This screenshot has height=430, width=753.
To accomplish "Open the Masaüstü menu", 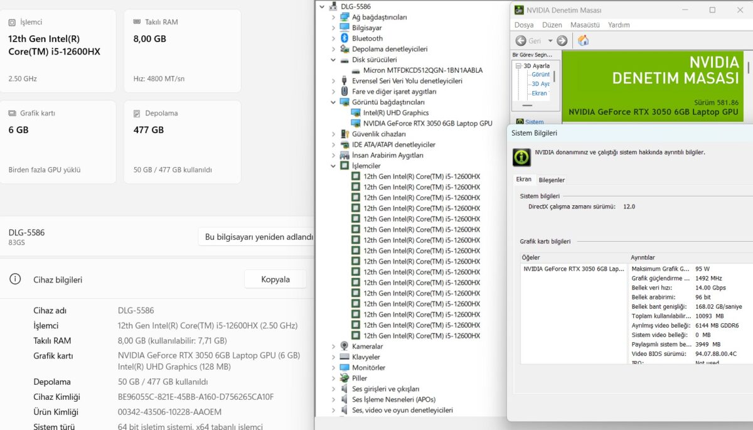I will coord(585,25).
